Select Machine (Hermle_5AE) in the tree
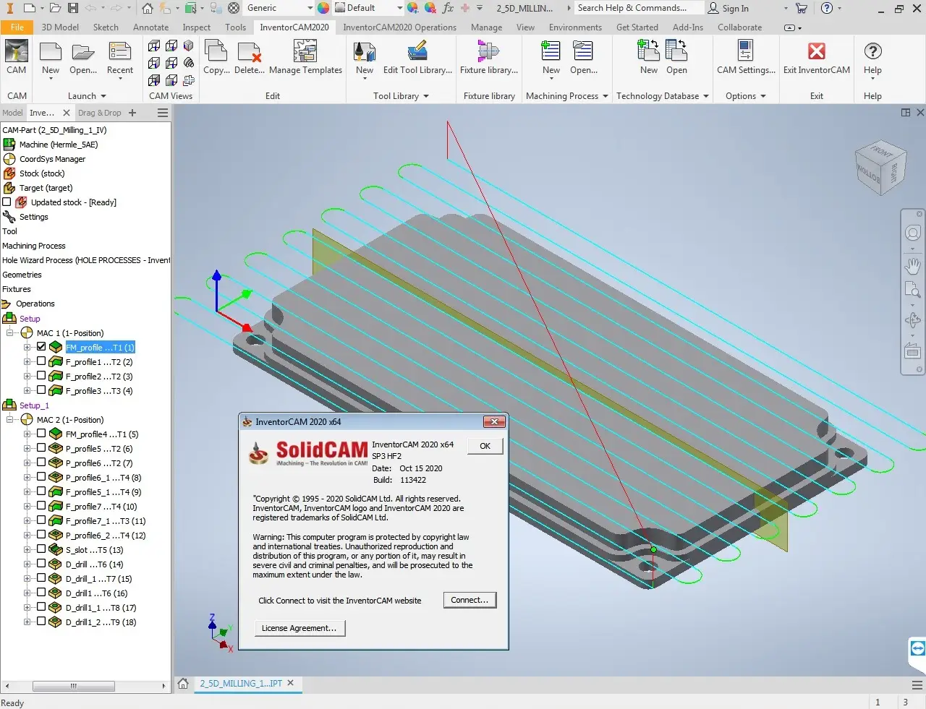Screen dimensions: 926x709 pos(58,145)
